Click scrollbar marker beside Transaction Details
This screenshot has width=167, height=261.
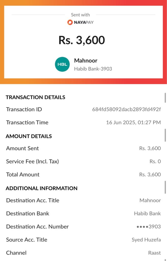(165, 98)
